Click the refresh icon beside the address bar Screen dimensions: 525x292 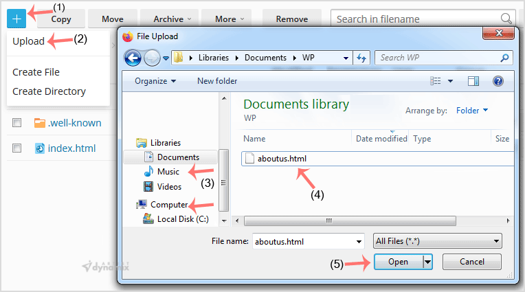[x=363, y=58]
